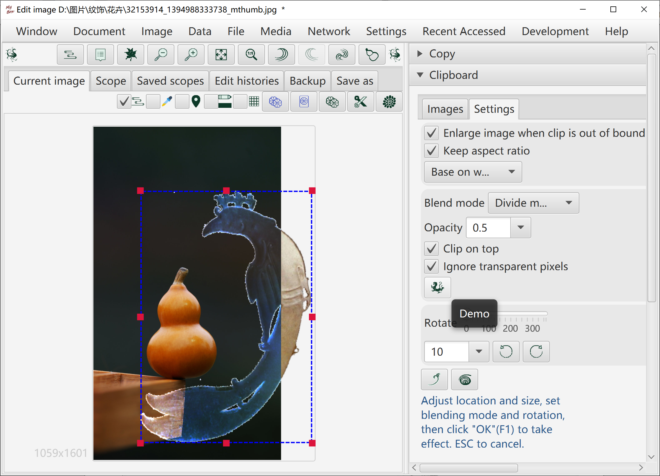This screenshot has height=476, width=660.
Task: Switch to the Backup tab
Action: point(308,81)
